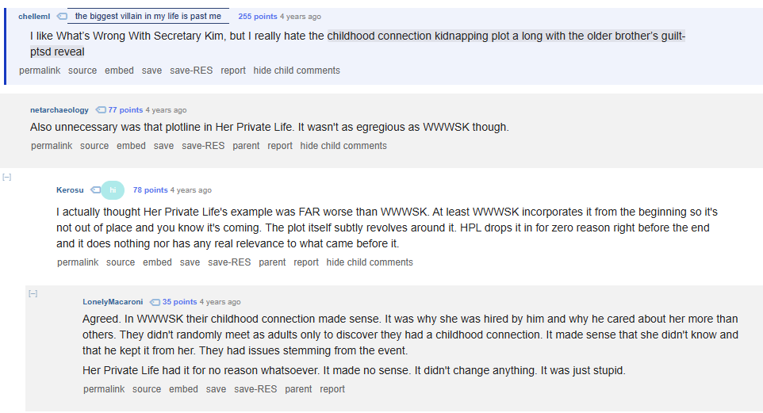The image size is (763, 413).
Task: Click the tag icon next to Kerosu
Action: [x=95, y=190]
